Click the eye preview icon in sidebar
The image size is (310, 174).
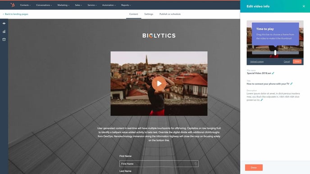[4, 23]
